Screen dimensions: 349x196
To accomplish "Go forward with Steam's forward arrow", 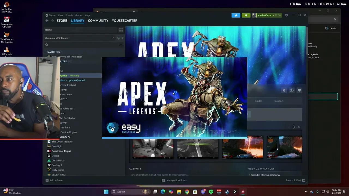I will coord(53,21).
